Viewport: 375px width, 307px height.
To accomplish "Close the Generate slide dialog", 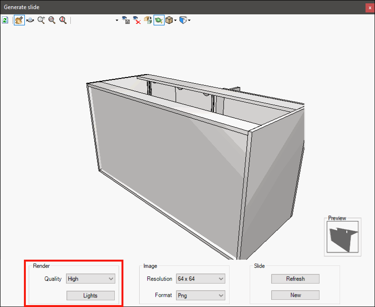I will pos(370,8).
